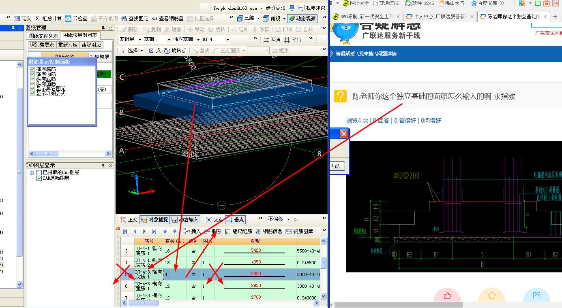Run 汇总计算 summary calculation
Image resolution: width=562 pixels, height=308 pixels.
pos(49,19)
